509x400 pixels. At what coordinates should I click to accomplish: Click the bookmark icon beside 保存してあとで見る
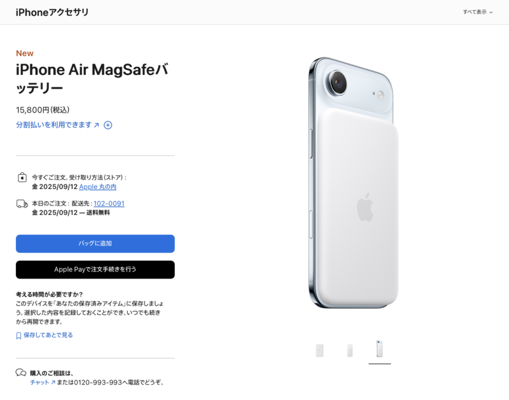click(18, 335)
